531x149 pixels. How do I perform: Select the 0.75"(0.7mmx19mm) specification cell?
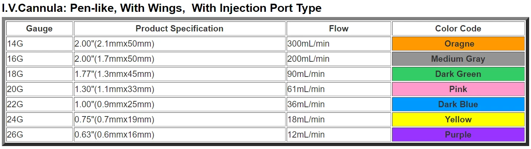[x=179, y=119]
